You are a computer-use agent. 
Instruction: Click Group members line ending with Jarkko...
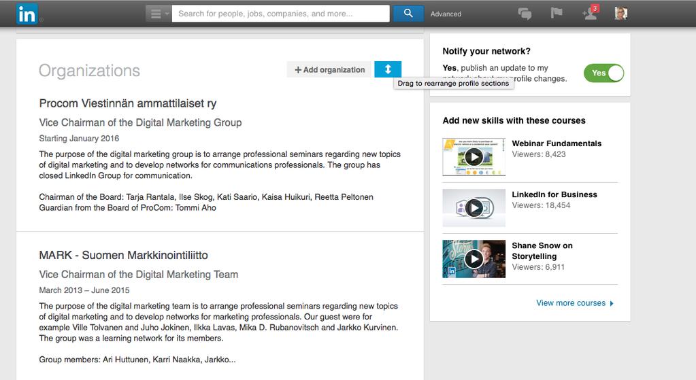tap(137, 360)
